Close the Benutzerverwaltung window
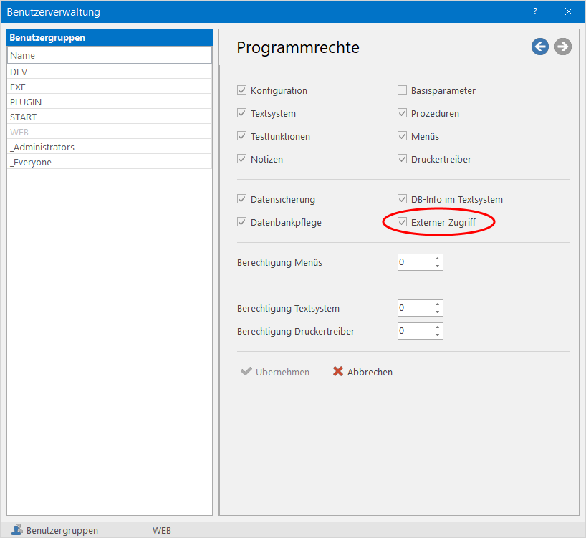 [x=569, y=11]
